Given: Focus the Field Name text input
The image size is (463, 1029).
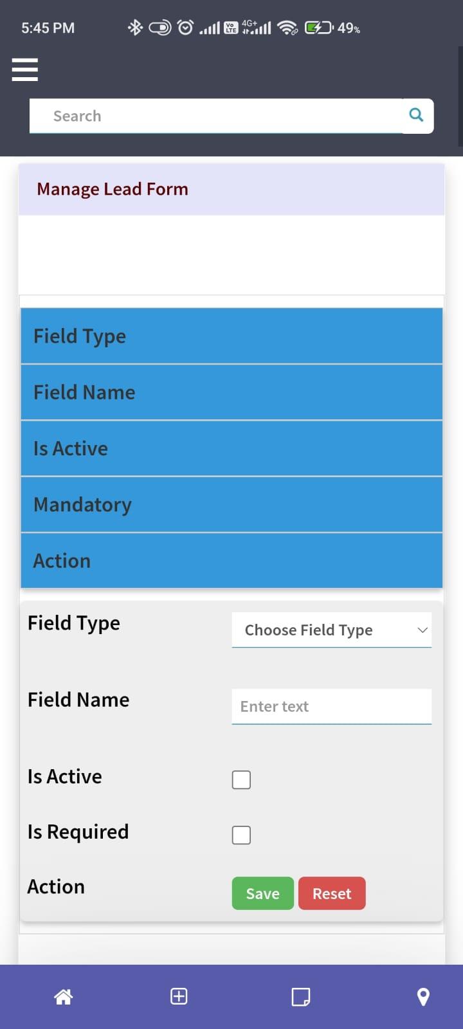Looking at the screenshot, I should 331,707.
